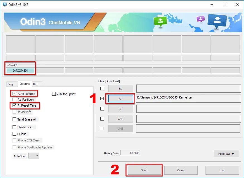Toggle the Auto Reboot checkbox
Viewport: 244px width, 178px height.
14,93
